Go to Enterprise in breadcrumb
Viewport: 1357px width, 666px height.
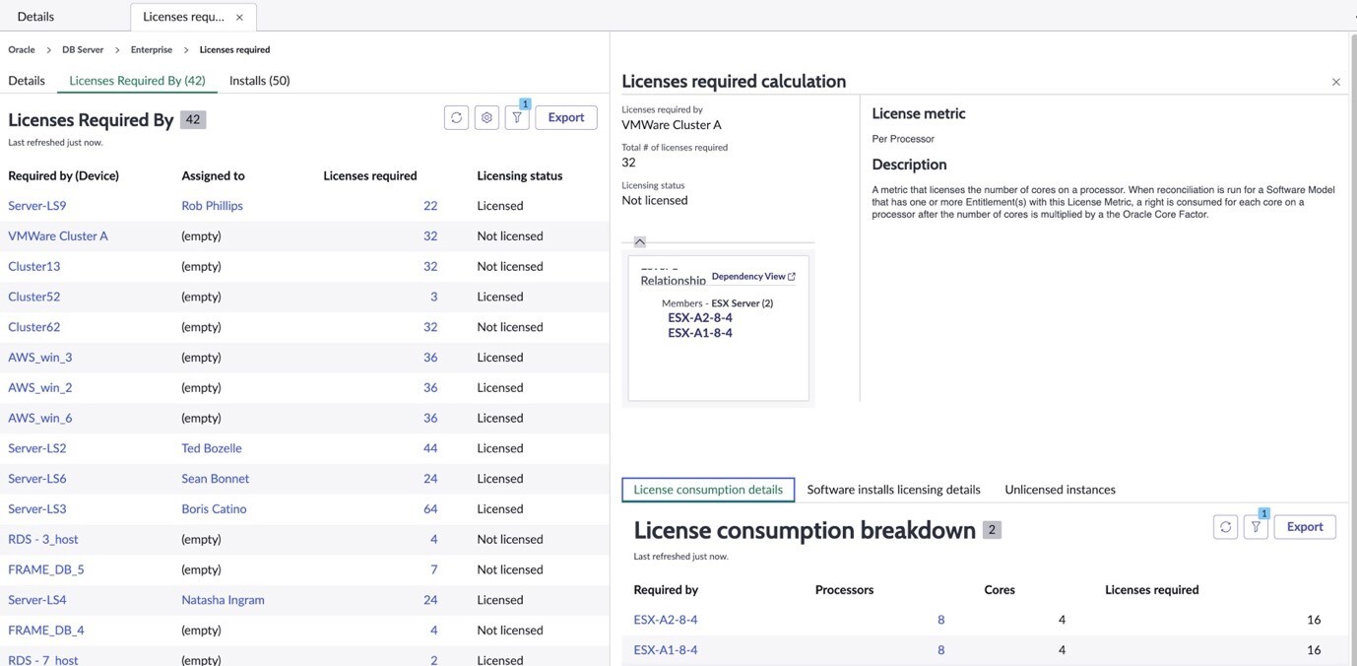pyautogui.click(x=152, y=49)
